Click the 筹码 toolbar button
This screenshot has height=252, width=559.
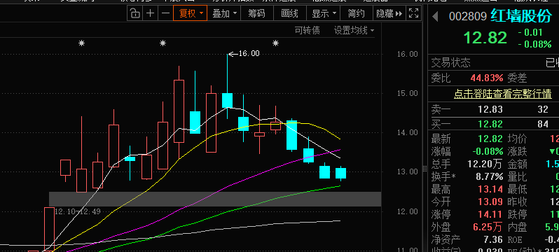256,13
